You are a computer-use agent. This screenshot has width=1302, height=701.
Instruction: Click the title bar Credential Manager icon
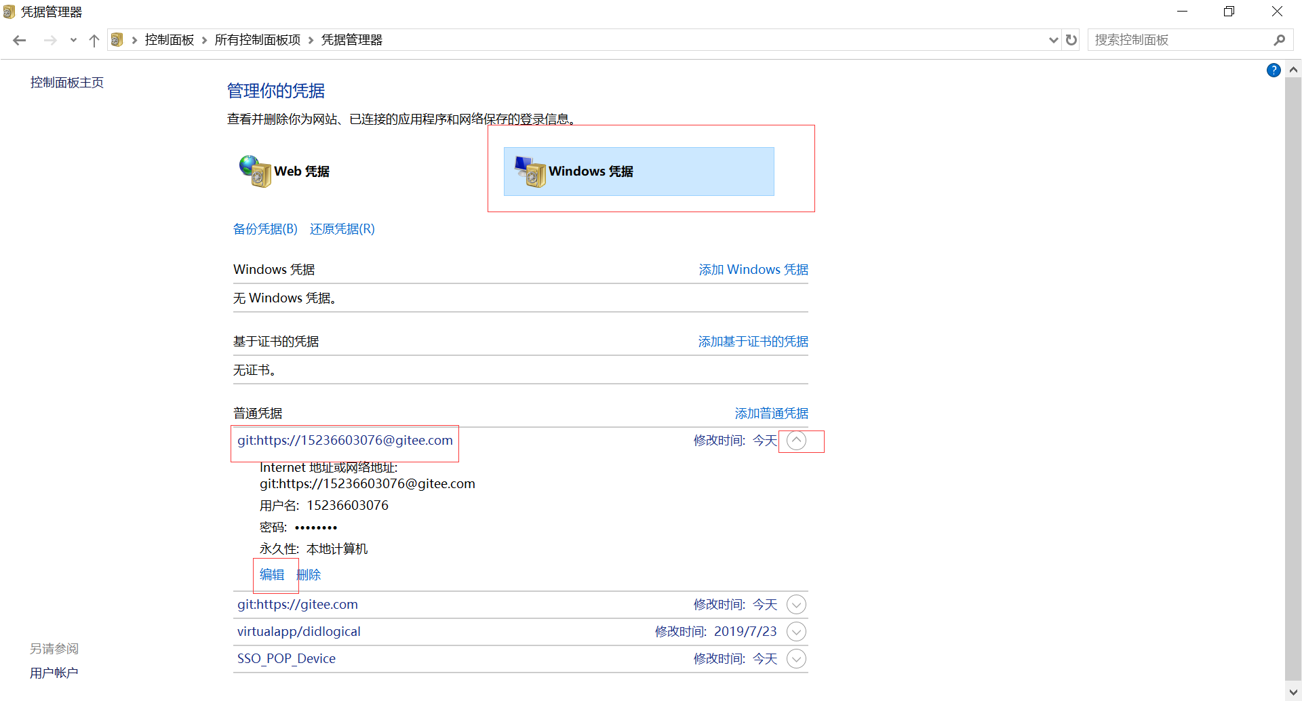tap(9, 12)
